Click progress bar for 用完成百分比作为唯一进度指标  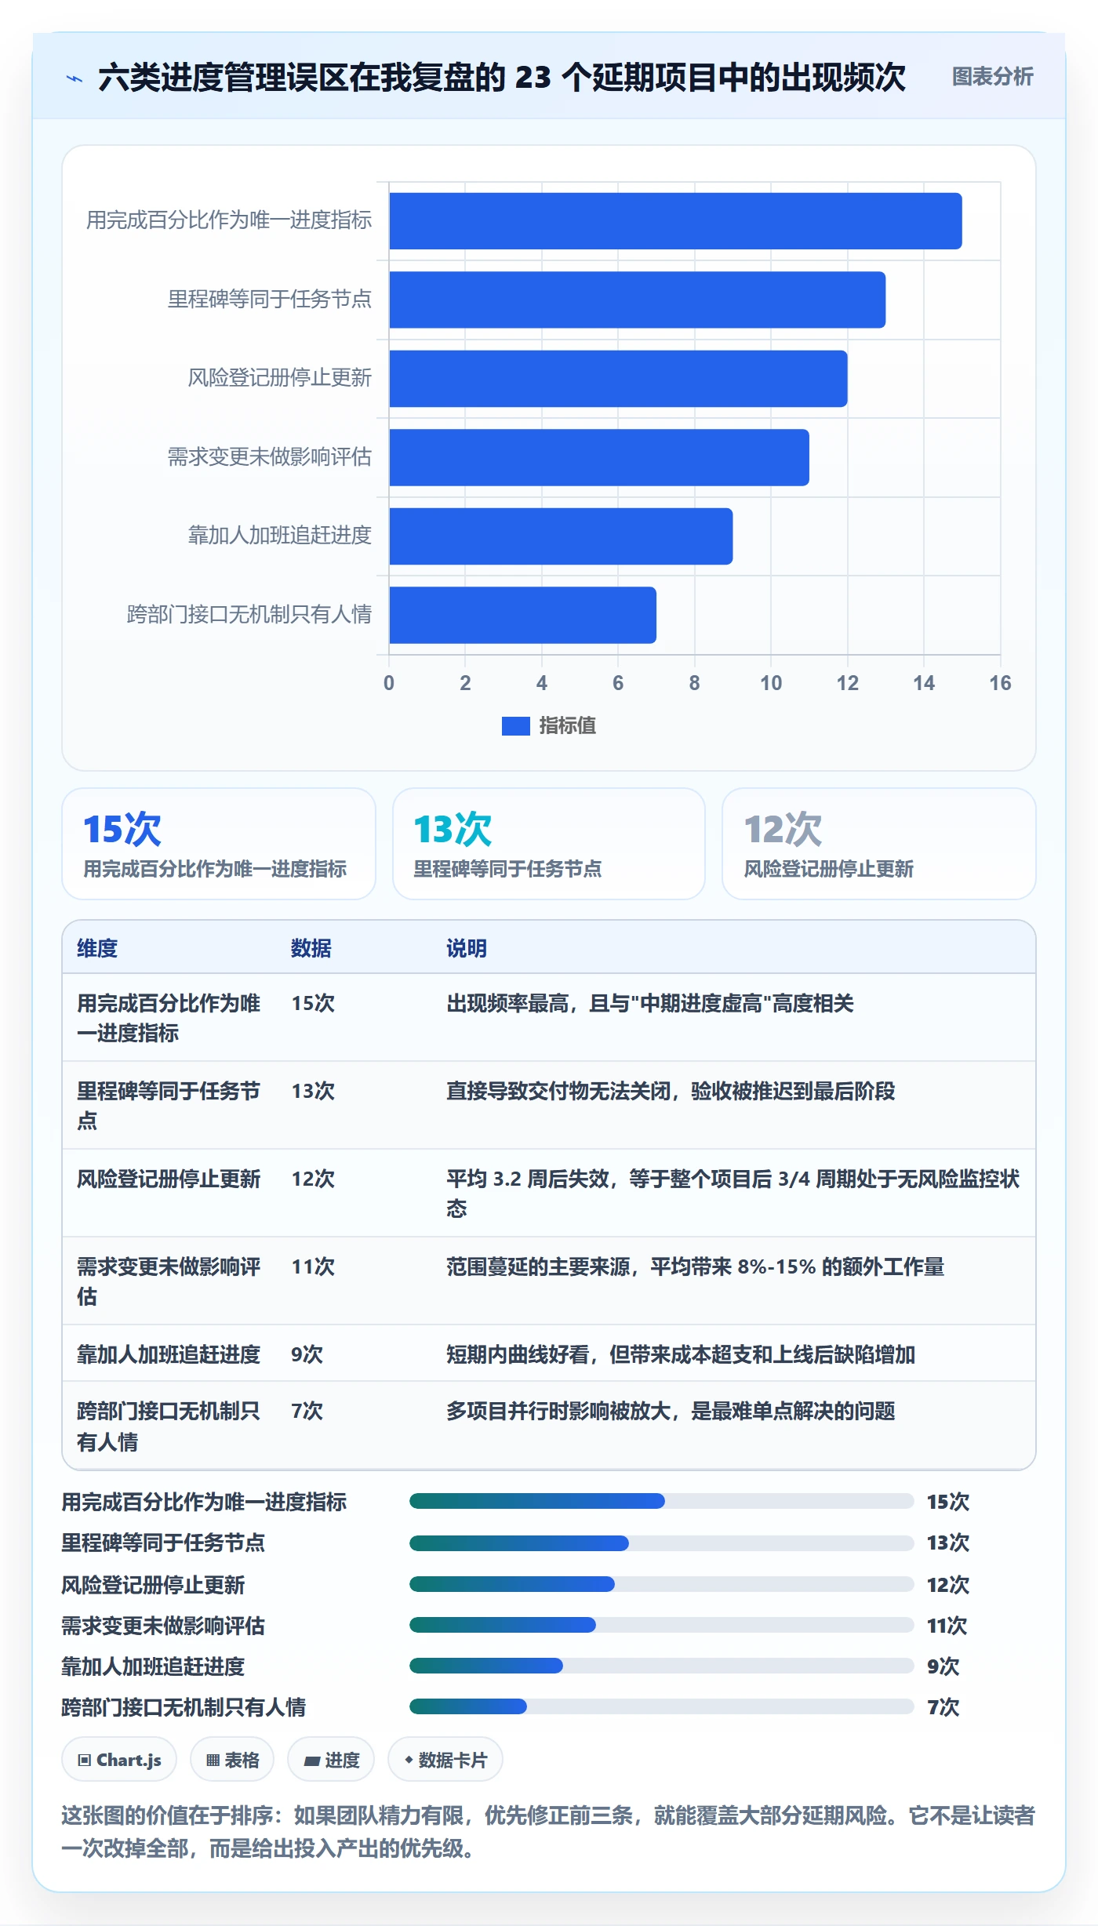[x=661, y=1501]
